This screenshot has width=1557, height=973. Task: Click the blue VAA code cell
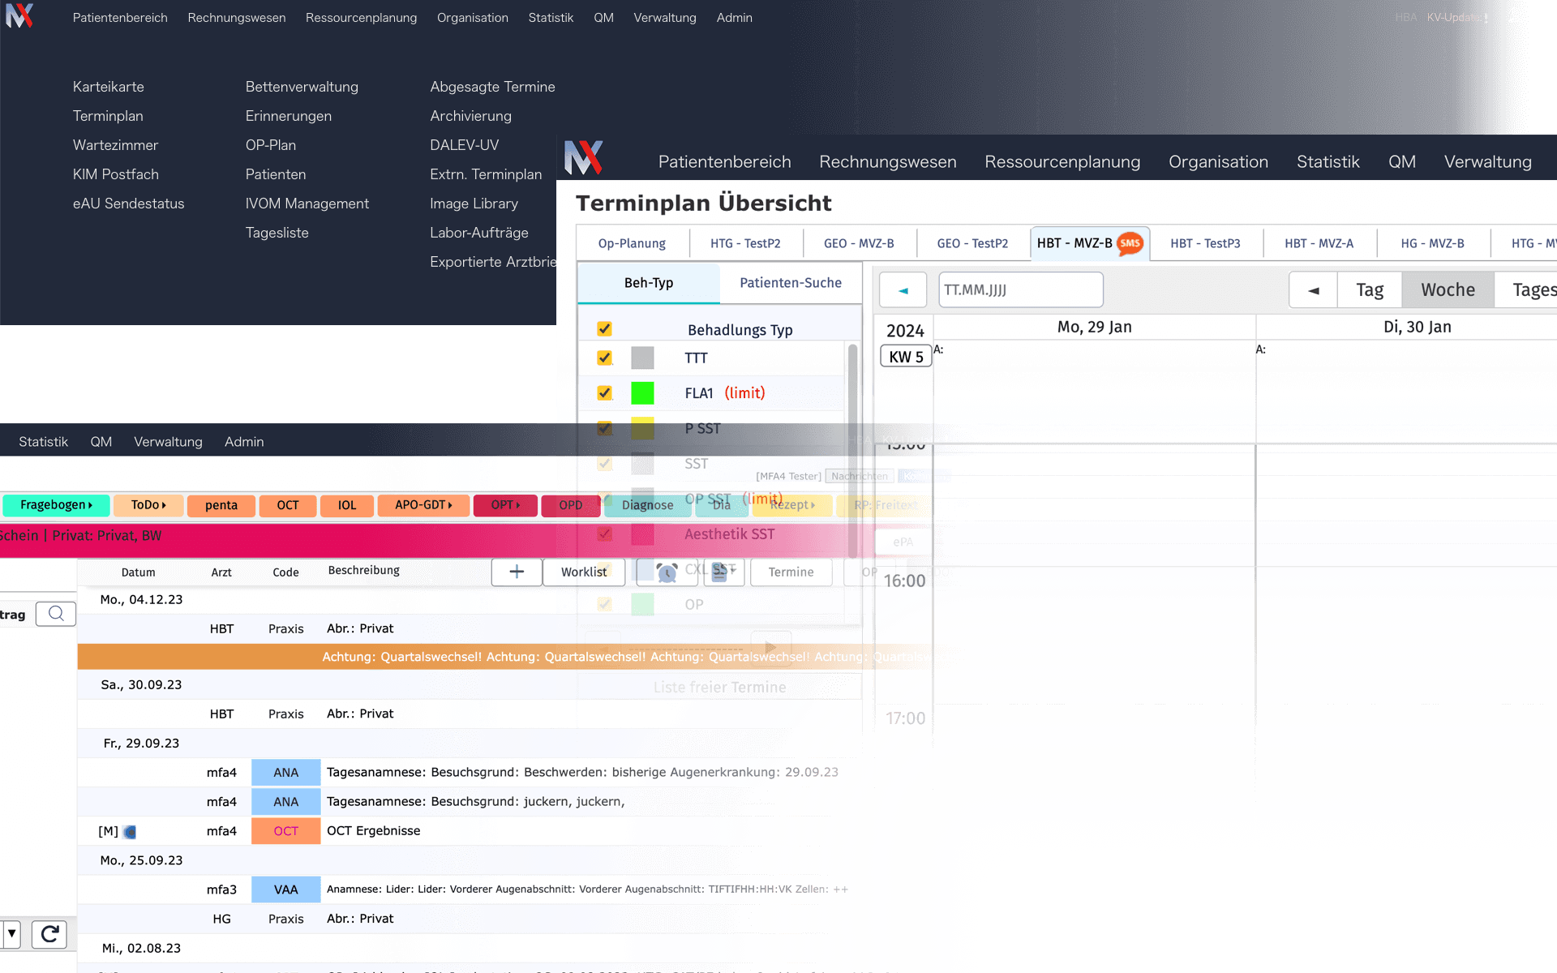285,889
